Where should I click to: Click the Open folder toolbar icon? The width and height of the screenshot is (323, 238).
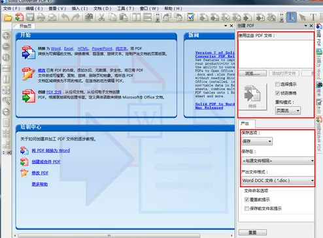(x=8, y=18)
